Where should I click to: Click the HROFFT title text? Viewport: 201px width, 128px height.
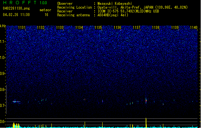pyautogui.click(x=19, y=3)
